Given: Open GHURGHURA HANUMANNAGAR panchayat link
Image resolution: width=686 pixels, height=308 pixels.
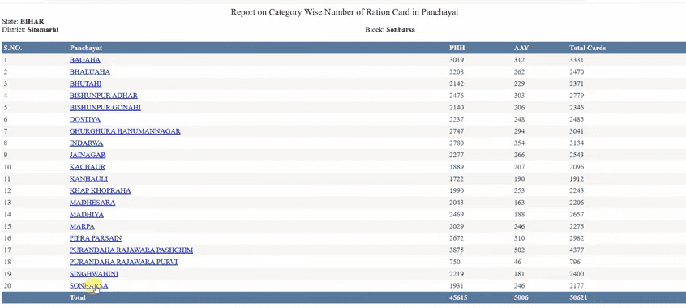Looking at the screenshot, I should click(125, 131).
